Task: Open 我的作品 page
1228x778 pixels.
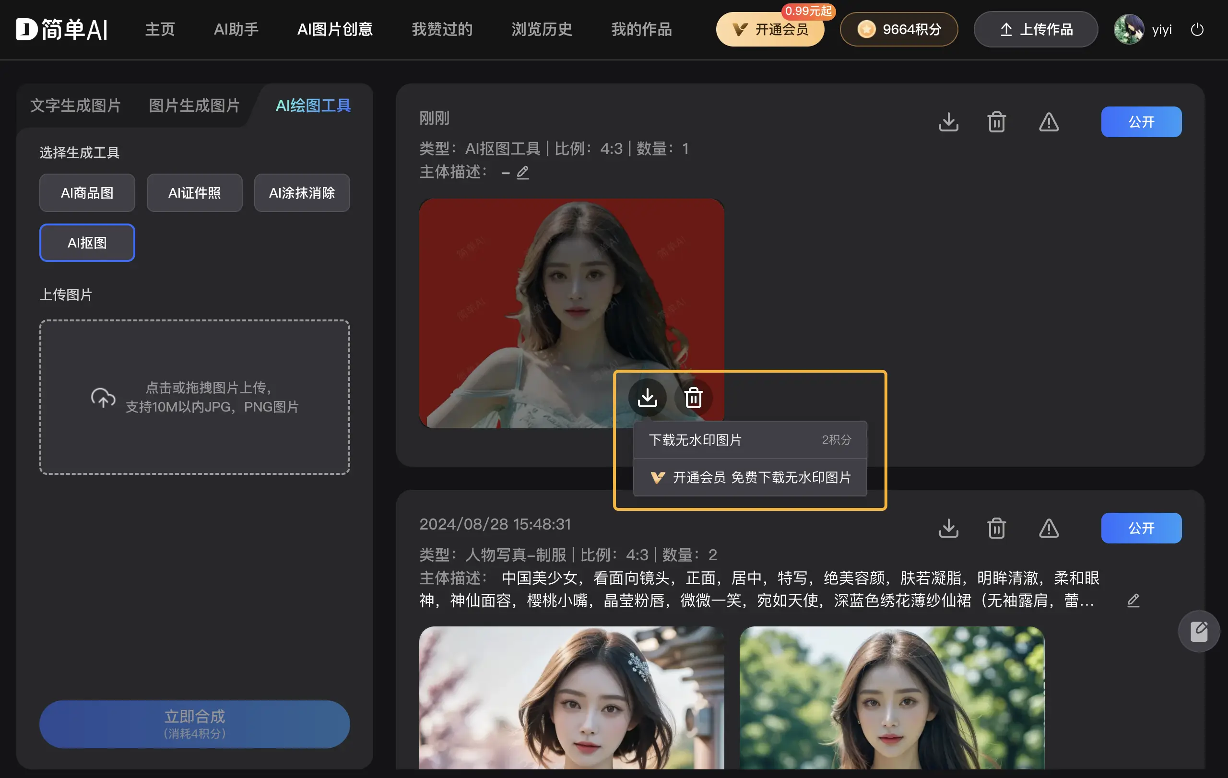Action: (641, 30)
